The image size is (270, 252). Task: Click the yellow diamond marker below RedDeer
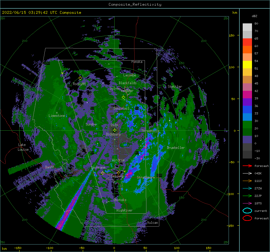pos(124,97)
